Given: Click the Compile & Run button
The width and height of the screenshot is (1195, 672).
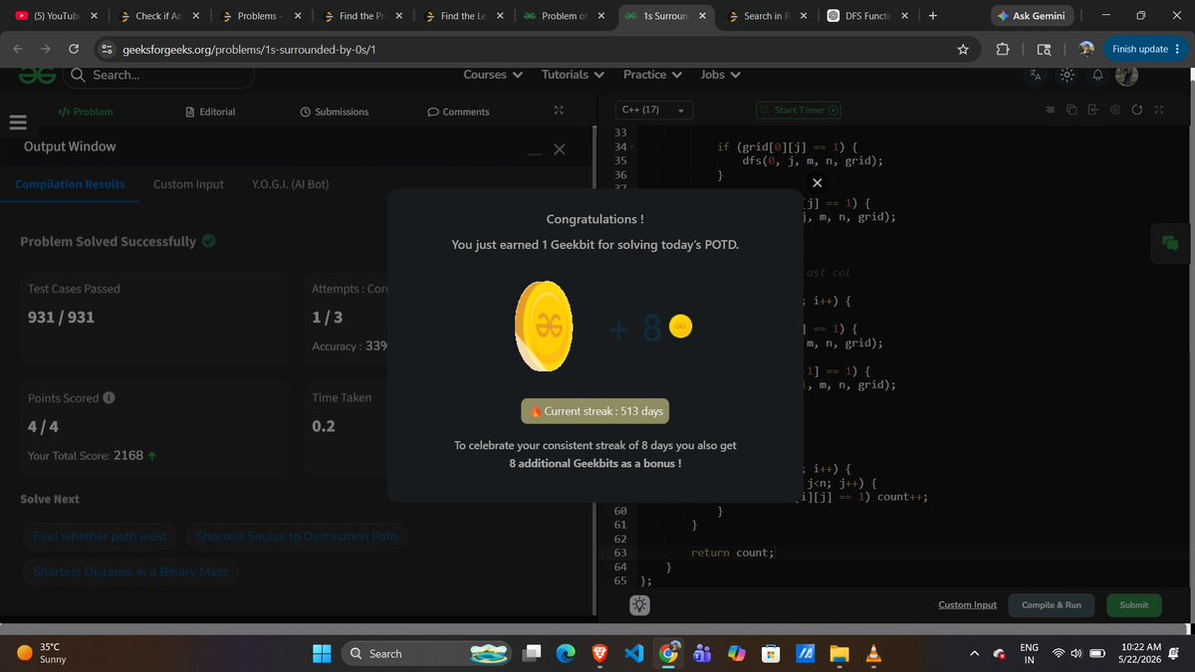Looking at the screenshot, I should [1052, 604].
